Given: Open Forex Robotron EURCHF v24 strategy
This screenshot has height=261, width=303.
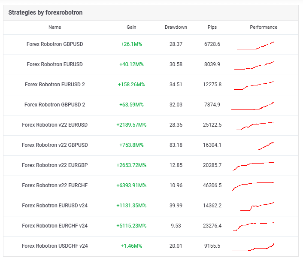Looking at the screenshot, I should coord(55,226).
